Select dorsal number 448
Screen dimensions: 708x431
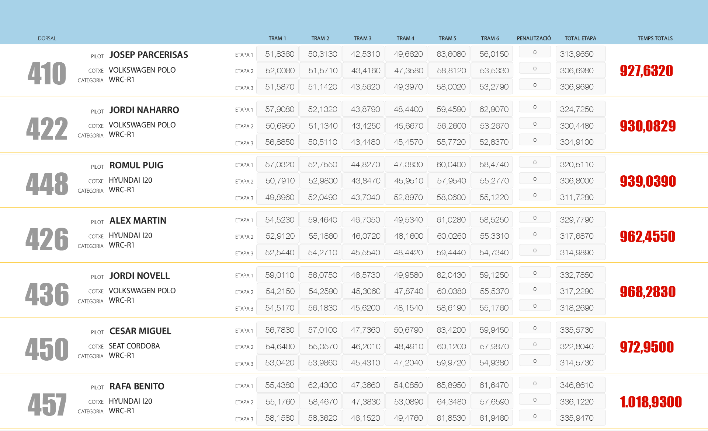[x=47, y=184]
